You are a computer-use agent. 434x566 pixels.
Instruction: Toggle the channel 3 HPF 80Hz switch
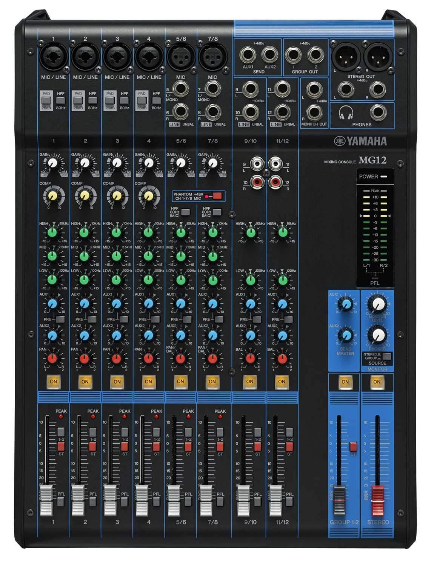124,101
